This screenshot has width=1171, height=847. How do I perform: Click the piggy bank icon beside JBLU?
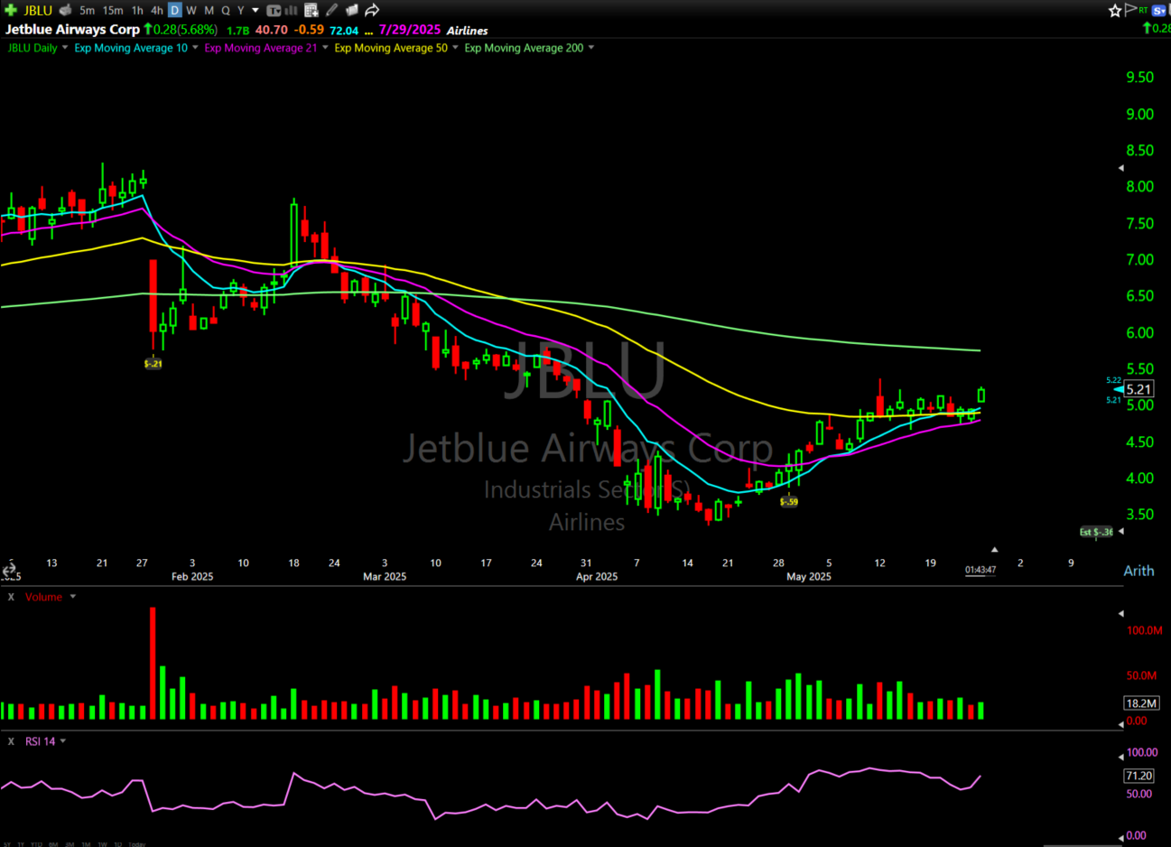[66, 10]
